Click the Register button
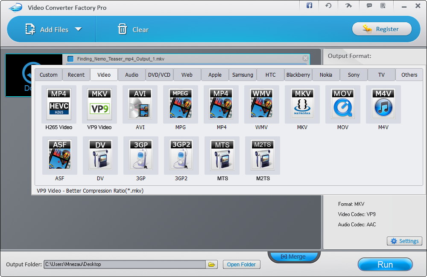Image resolution: width=427 pixels, height=277 pixels. (382, 29)
